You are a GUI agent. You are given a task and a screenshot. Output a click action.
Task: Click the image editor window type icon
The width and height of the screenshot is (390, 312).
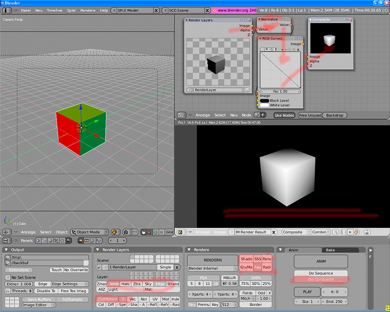click(x=181, y=232)
